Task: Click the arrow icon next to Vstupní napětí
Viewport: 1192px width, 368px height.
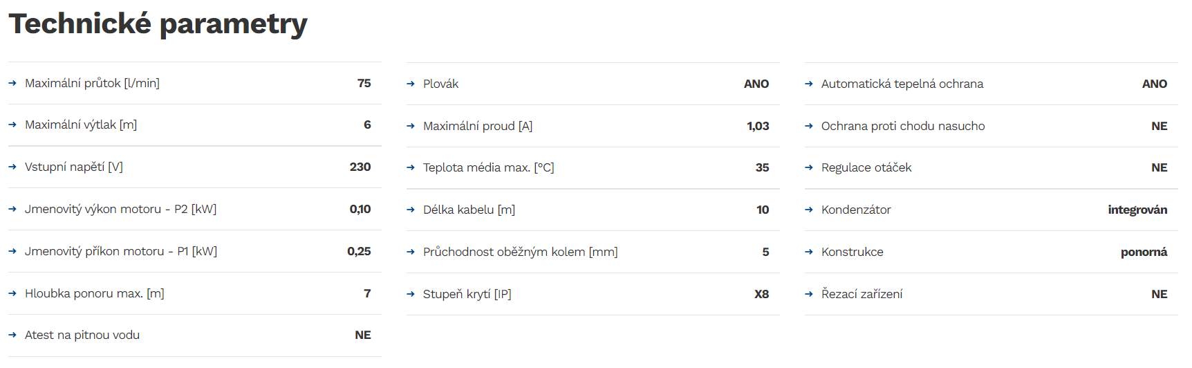Action: (12, 167)
